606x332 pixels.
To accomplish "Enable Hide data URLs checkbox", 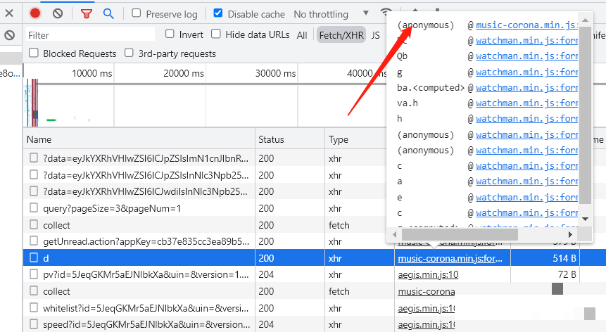I will (216, 34).
